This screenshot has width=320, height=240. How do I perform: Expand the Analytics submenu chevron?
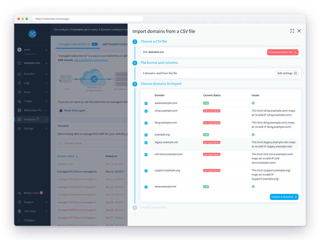click(46, 74)
